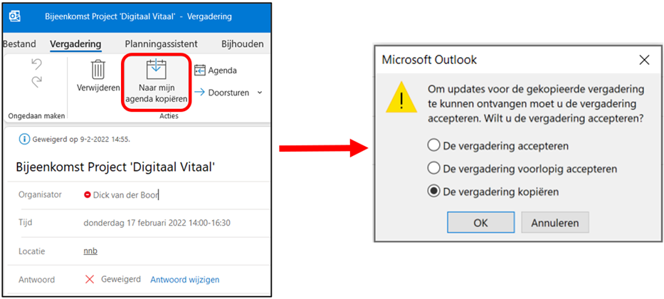
Task: Click the Outlook app icon in title bar
Action: click(x=15, y=16)
